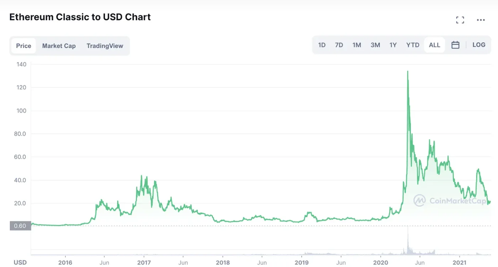Open the three-dot more options menu
This screenshot has width=498, height=267.
pyautogui.click(x=481, y=20)
